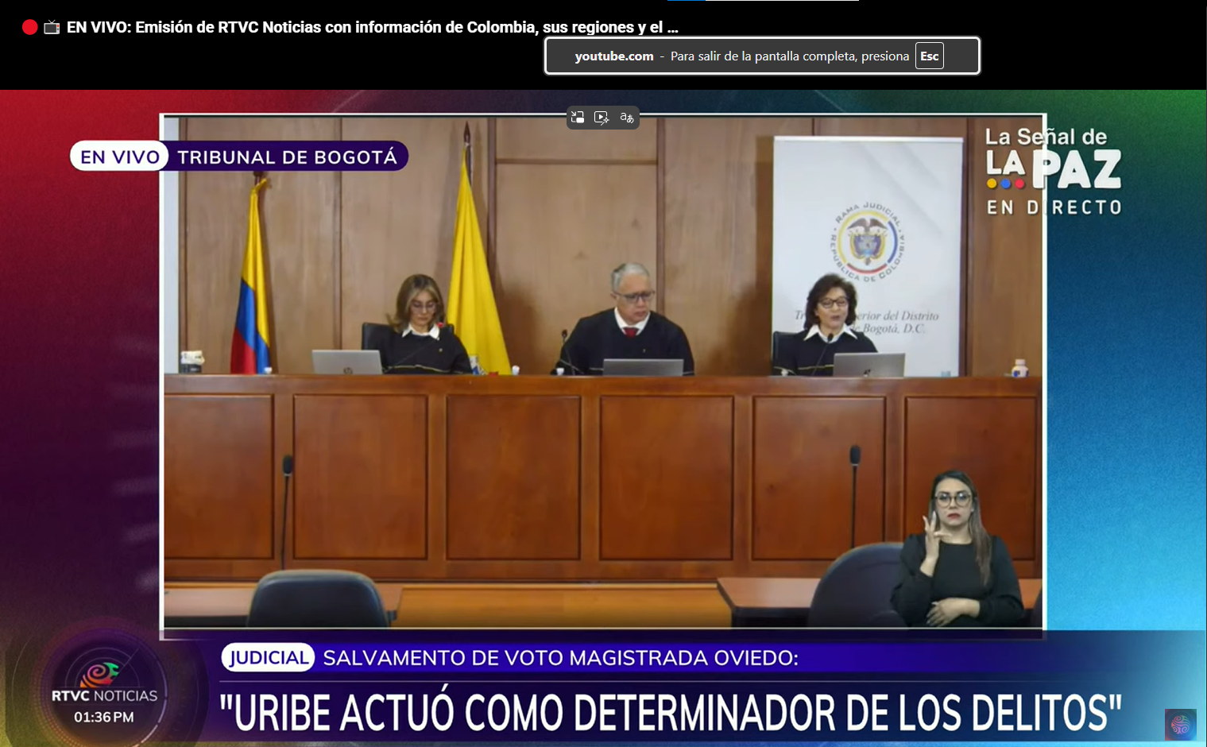Click the SALVAMENTO DE VOTO subheading
This screenshot has height=747, width=1207.
(x=560, y=658)
